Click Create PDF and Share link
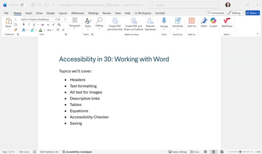The width and height of the screenshot is (262, 154). pyautogui.click(x=115, y=24)
